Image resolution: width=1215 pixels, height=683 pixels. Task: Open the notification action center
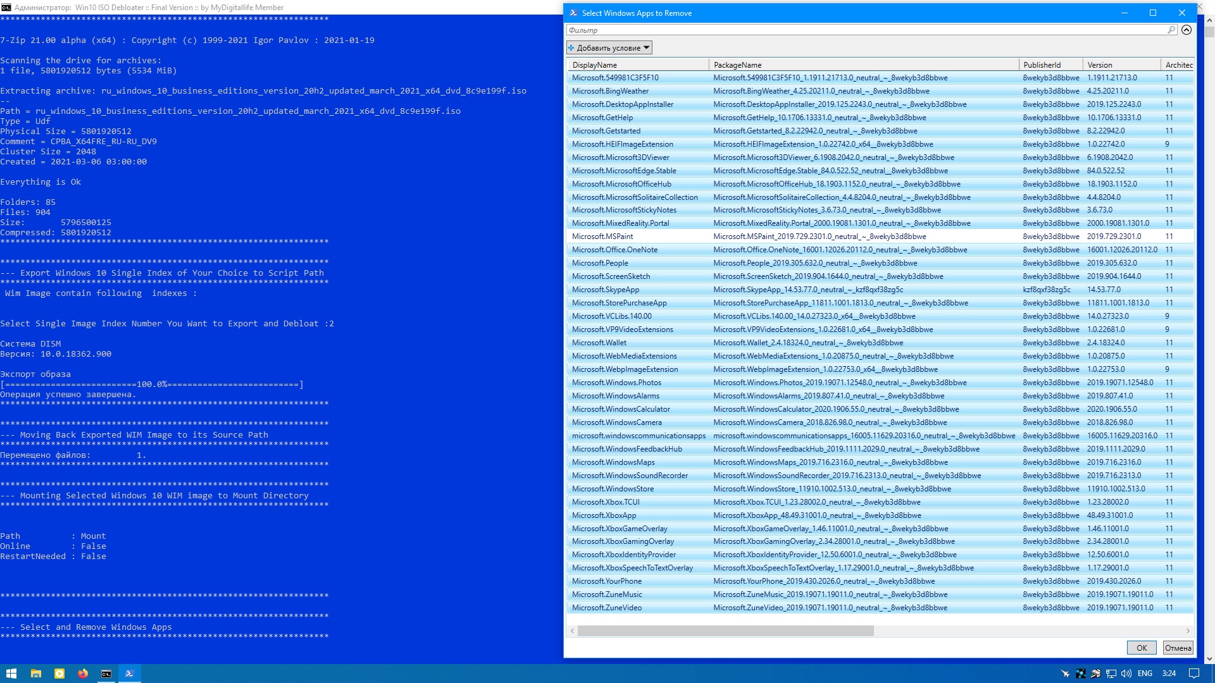coord(1193,674)
